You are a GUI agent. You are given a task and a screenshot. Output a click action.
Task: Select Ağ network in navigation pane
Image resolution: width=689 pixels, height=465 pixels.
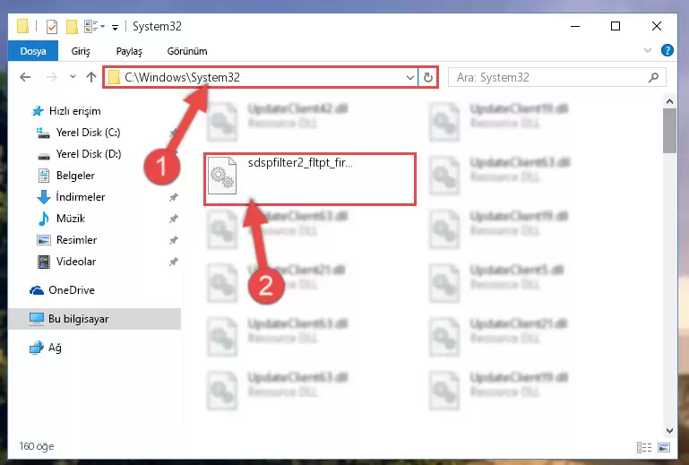[54, 348]
